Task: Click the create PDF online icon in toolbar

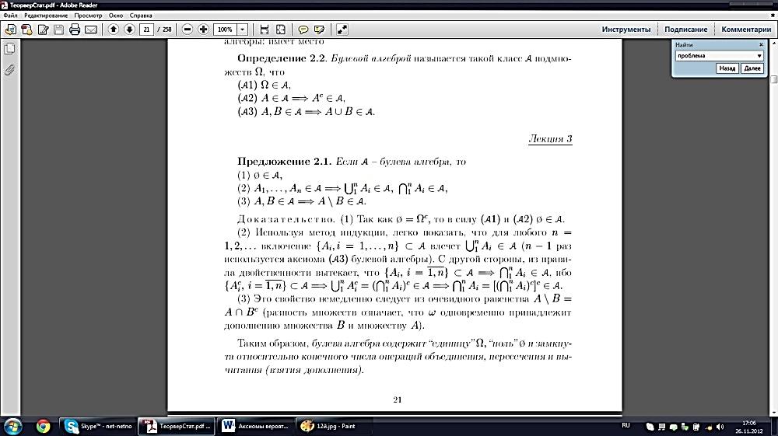Action: (x=10, y=30)
